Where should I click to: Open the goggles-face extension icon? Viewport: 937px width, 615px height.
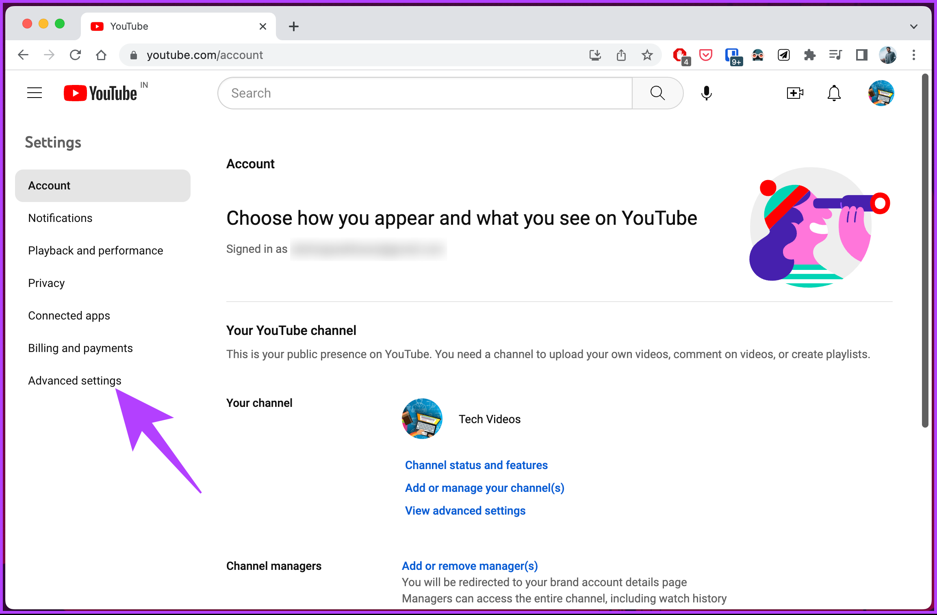coord(758,55)
